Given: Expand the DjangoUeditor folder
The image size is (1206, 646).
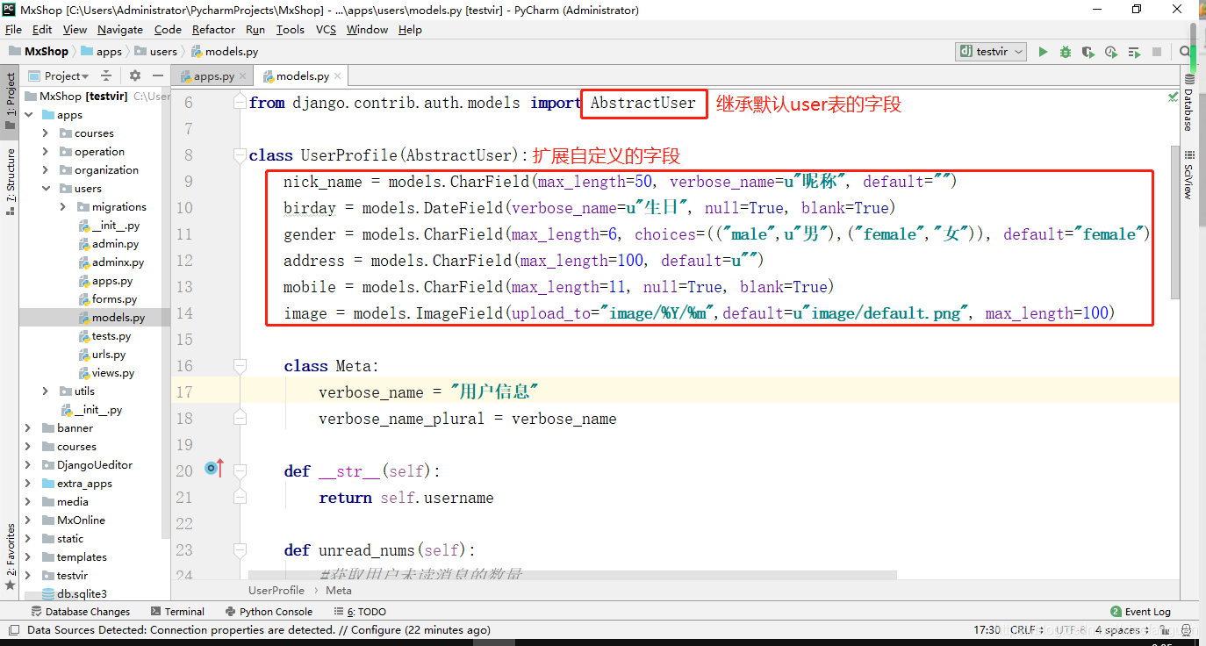Looking at the screenshot, I should [28, 465].
